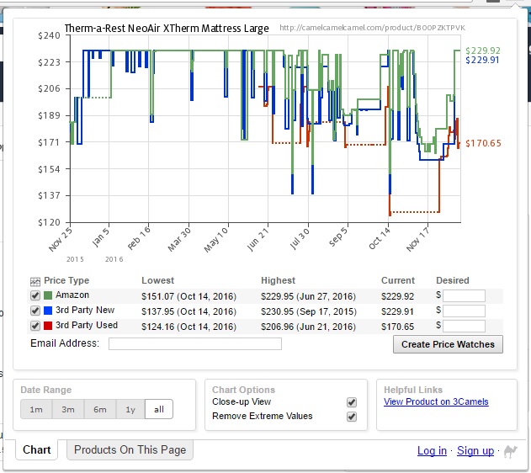Toggle the 3rd Party New checkbox
531x473 pixels.
[35, 311]
